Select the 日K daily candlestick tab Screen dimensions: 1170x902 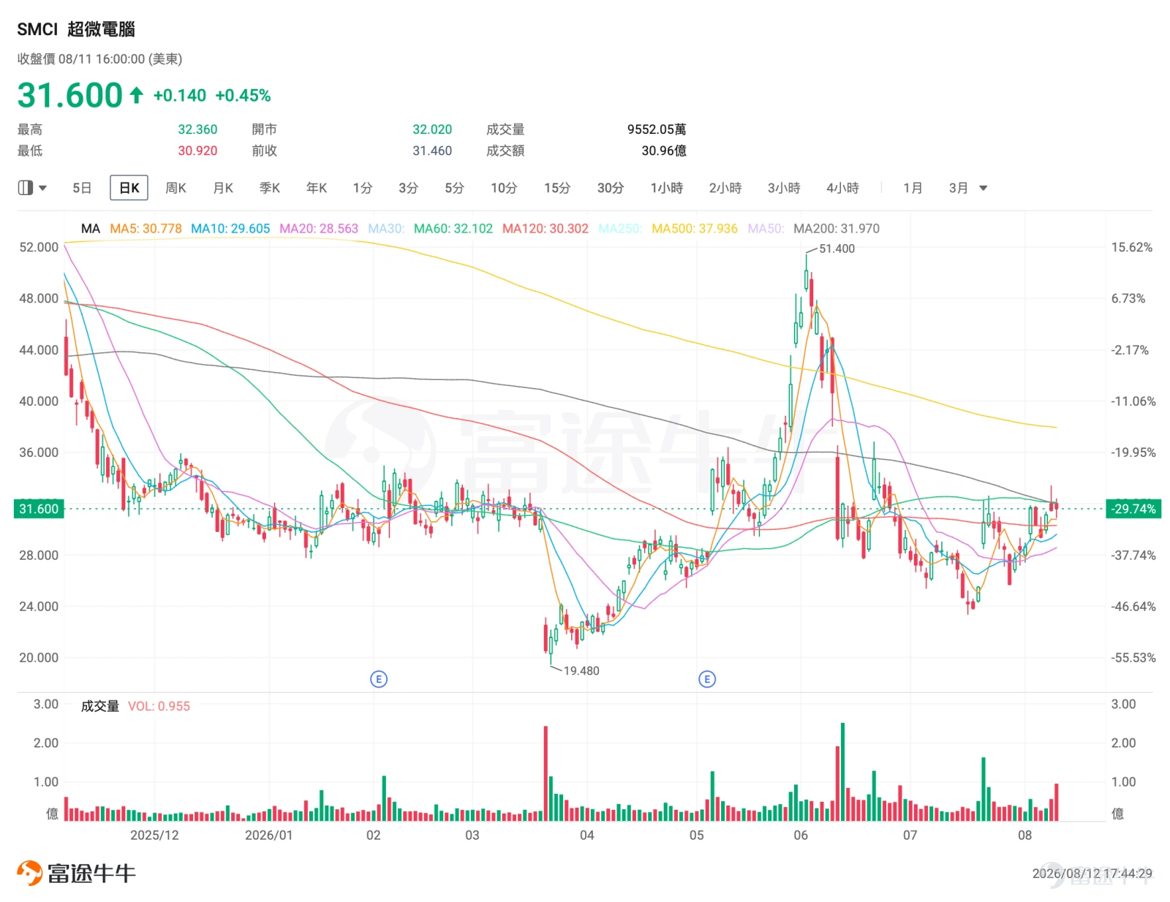coord(129,188)
